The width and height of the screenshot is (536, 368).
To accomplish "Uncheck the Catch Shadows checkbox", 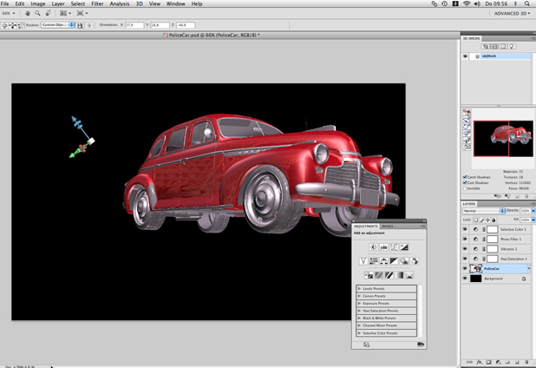I will (x=465, y=177).
